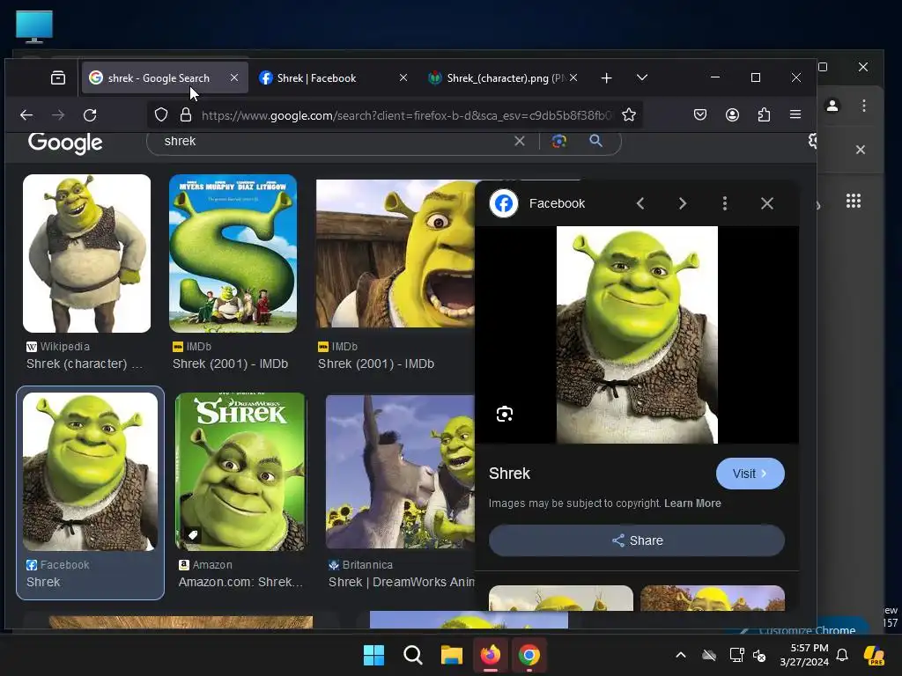Click 'Amazon.com: Shrek...' result title
Image resolution: width=902 pixels, height=676 pixels.
pyautogui.click(x=240, y=583)
